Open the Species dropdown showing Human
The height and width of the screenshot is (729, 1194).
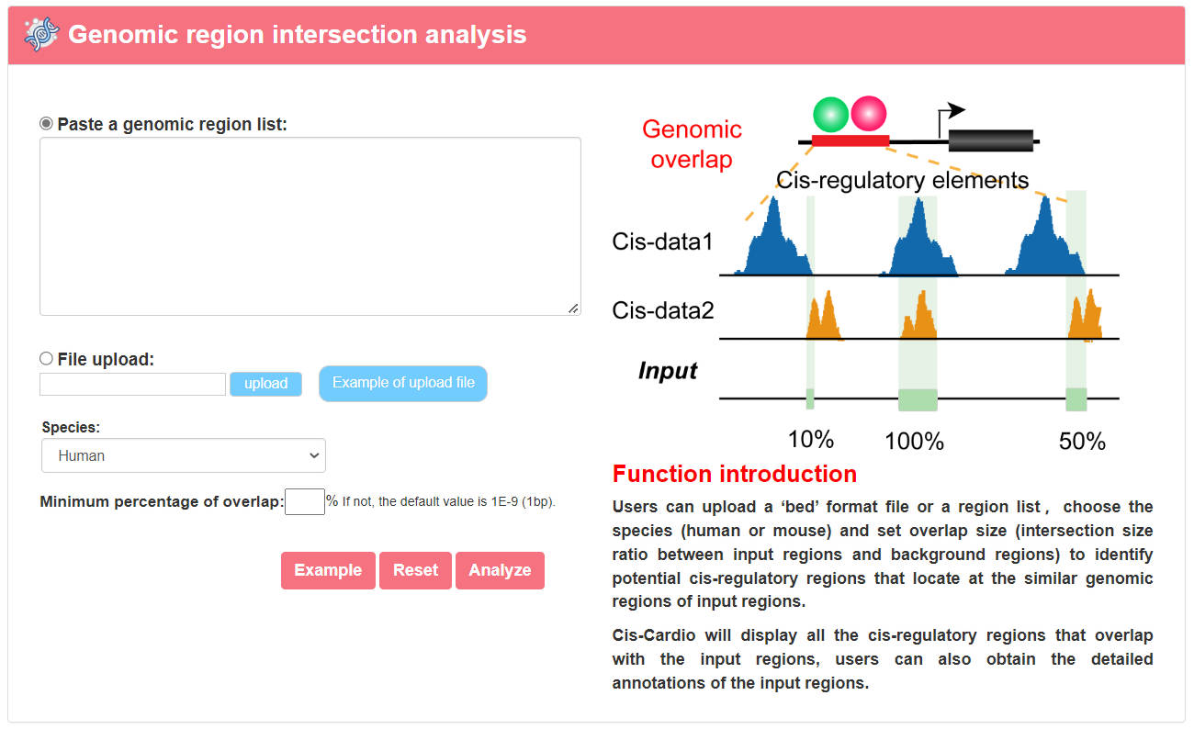click(x=184, y=455)
